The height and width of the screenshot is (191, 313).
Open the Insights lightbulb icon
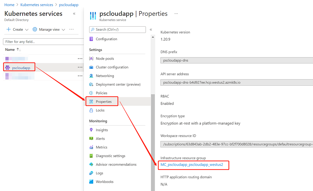[x=91, y=130]
